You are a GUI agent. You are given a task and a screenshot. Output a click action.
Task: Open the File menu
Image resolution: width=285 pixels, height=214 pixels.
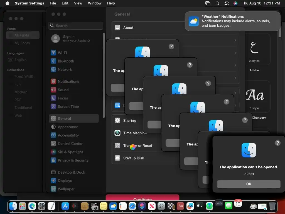[53, 3]
